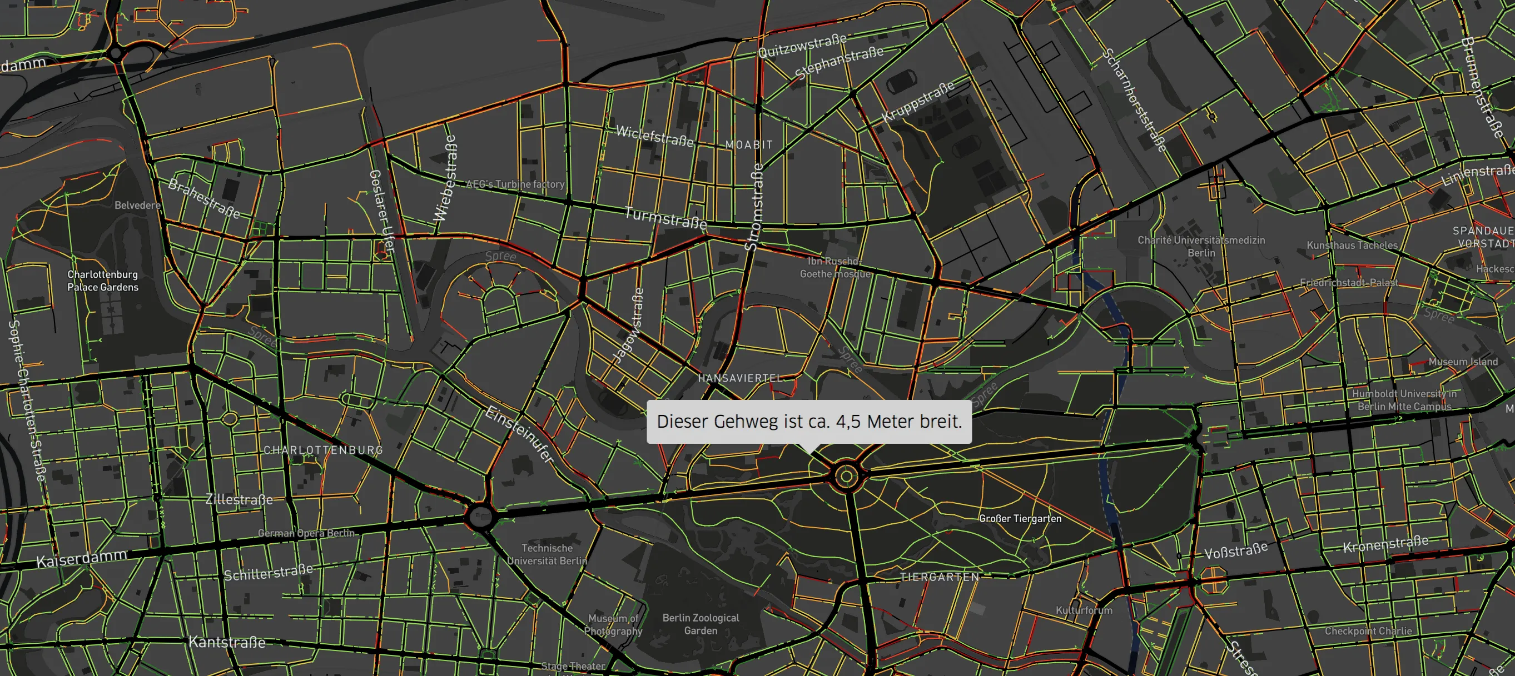Click the Friedrichstadt-Palast label

point(1349,283)
